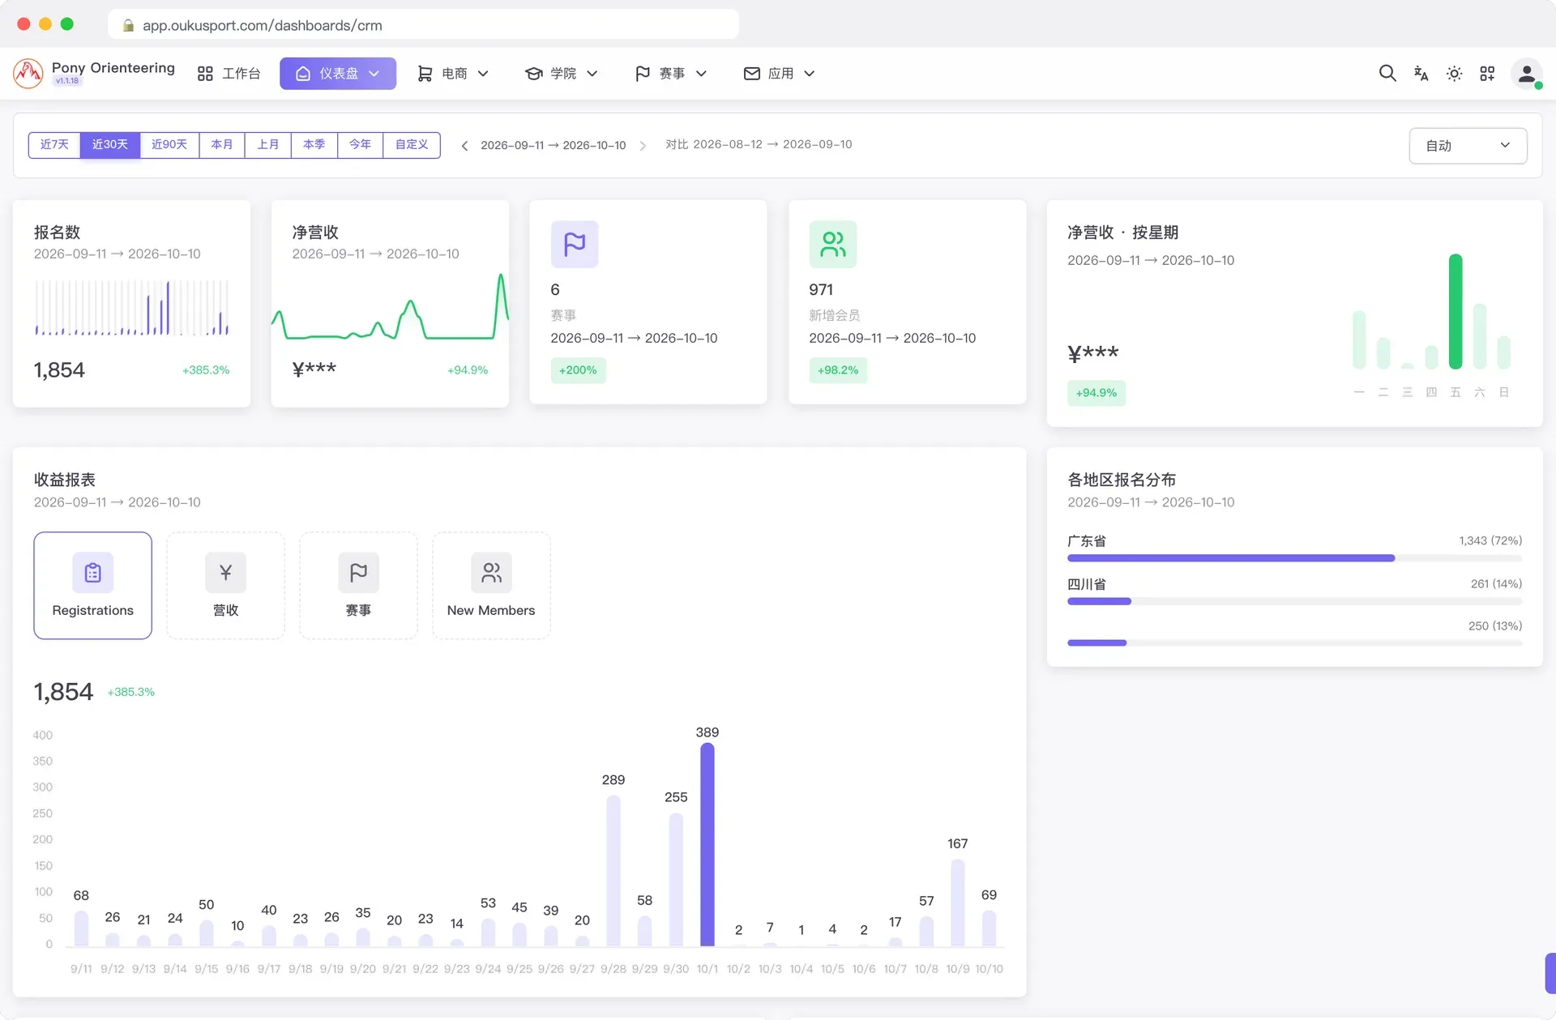The height and width of the screenshot is (1020, 1556).
Task: Click the green members icon in 新增会员 card
Action: (832, 244)
